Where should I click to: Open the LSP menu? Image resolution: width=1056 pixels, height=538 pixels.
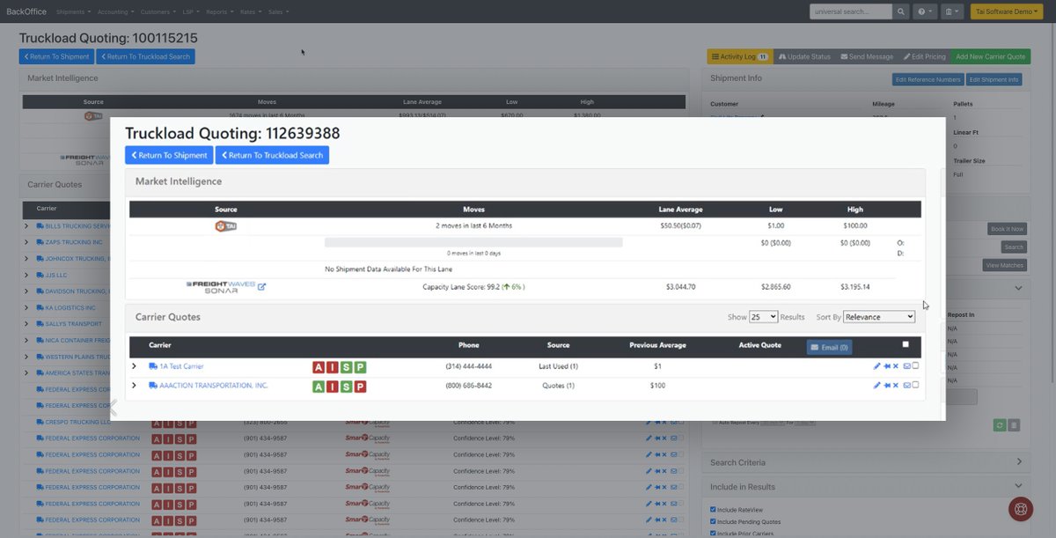(191, 11)
